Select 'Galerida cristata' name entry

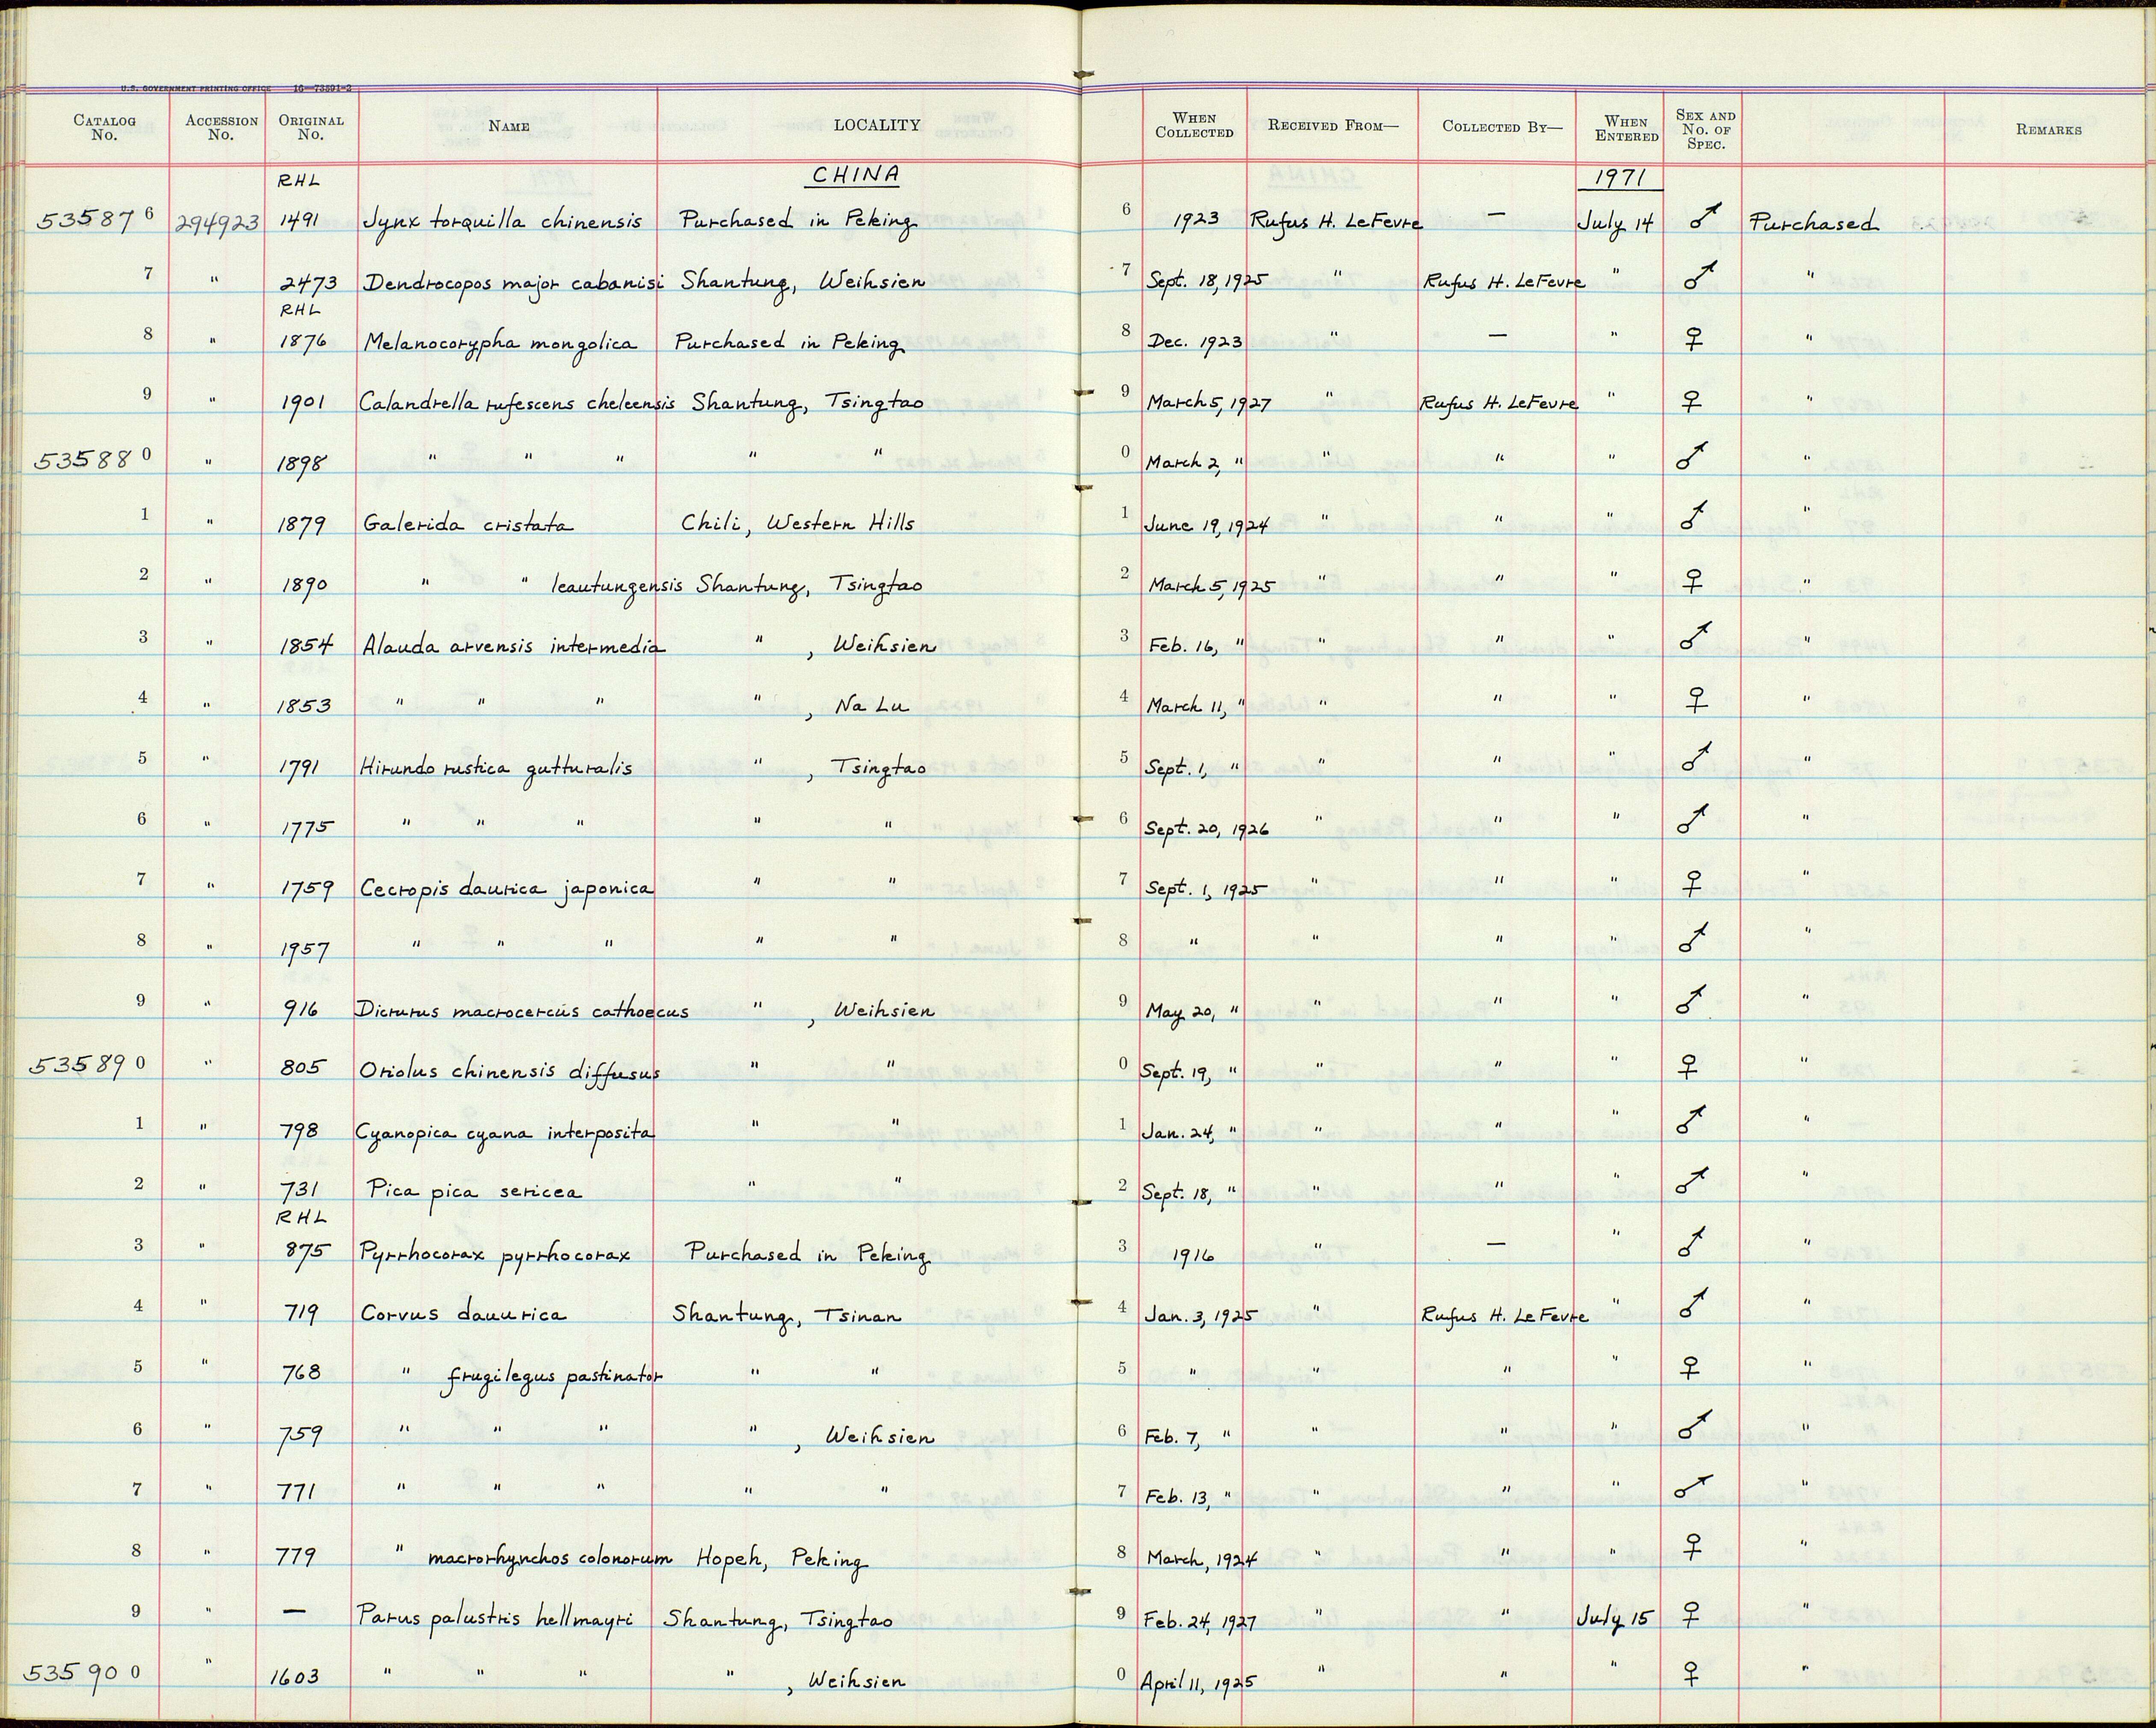[468, 523]
